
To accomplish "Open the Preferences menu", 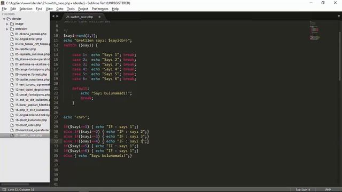I will [x=100, y=9].
